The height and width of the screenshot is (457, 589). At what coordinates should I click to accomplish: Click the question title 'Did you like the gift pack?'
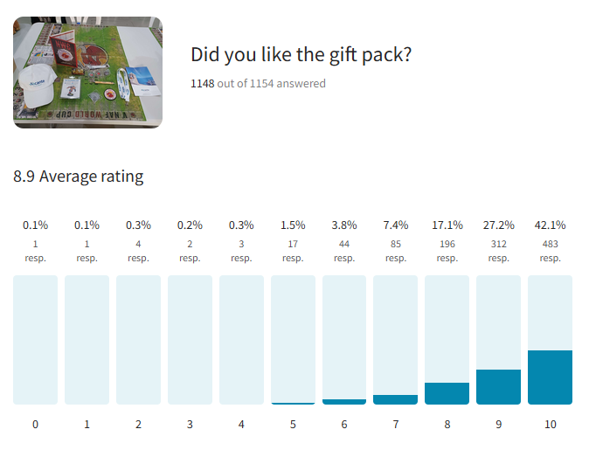301,55
